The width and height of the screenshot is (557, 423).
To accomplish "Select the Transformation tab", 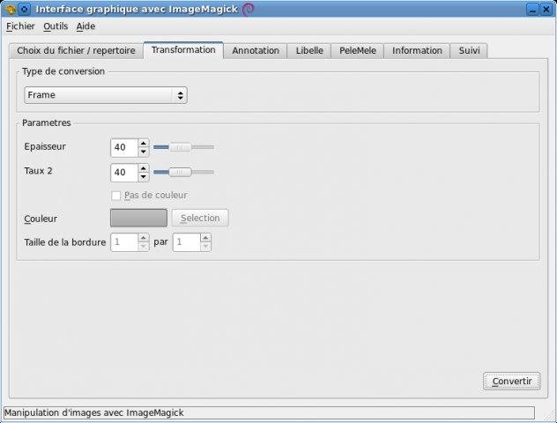I will click(x=183, y=50).
